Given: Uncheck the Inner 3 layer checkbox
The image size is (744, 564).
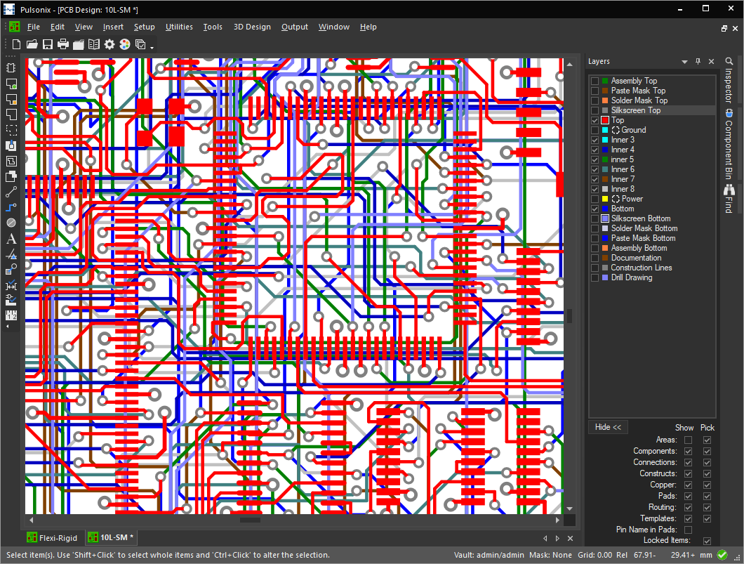Looking at the screenshot, I should click(x=594, y=140).
